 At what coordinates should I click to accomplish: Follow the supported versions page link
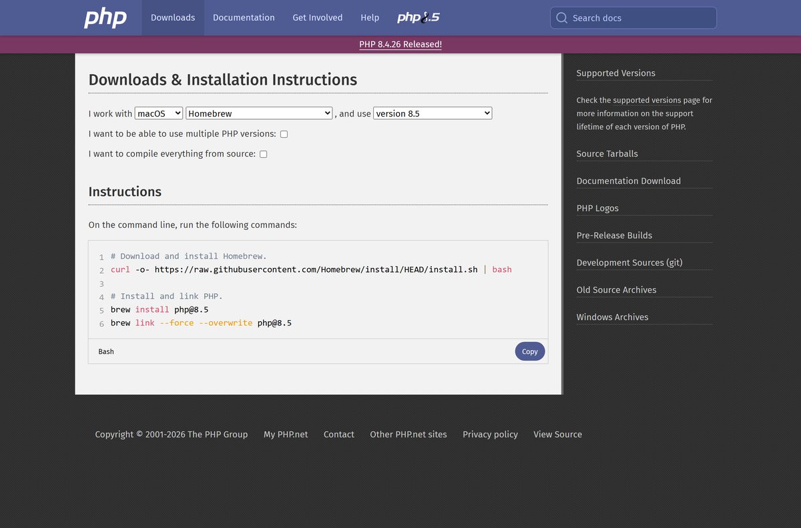[647, 100]
